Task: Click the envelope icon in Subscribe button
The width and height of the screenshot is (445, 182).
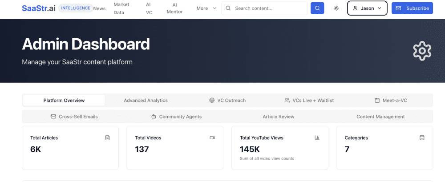Action: (398, 8)
